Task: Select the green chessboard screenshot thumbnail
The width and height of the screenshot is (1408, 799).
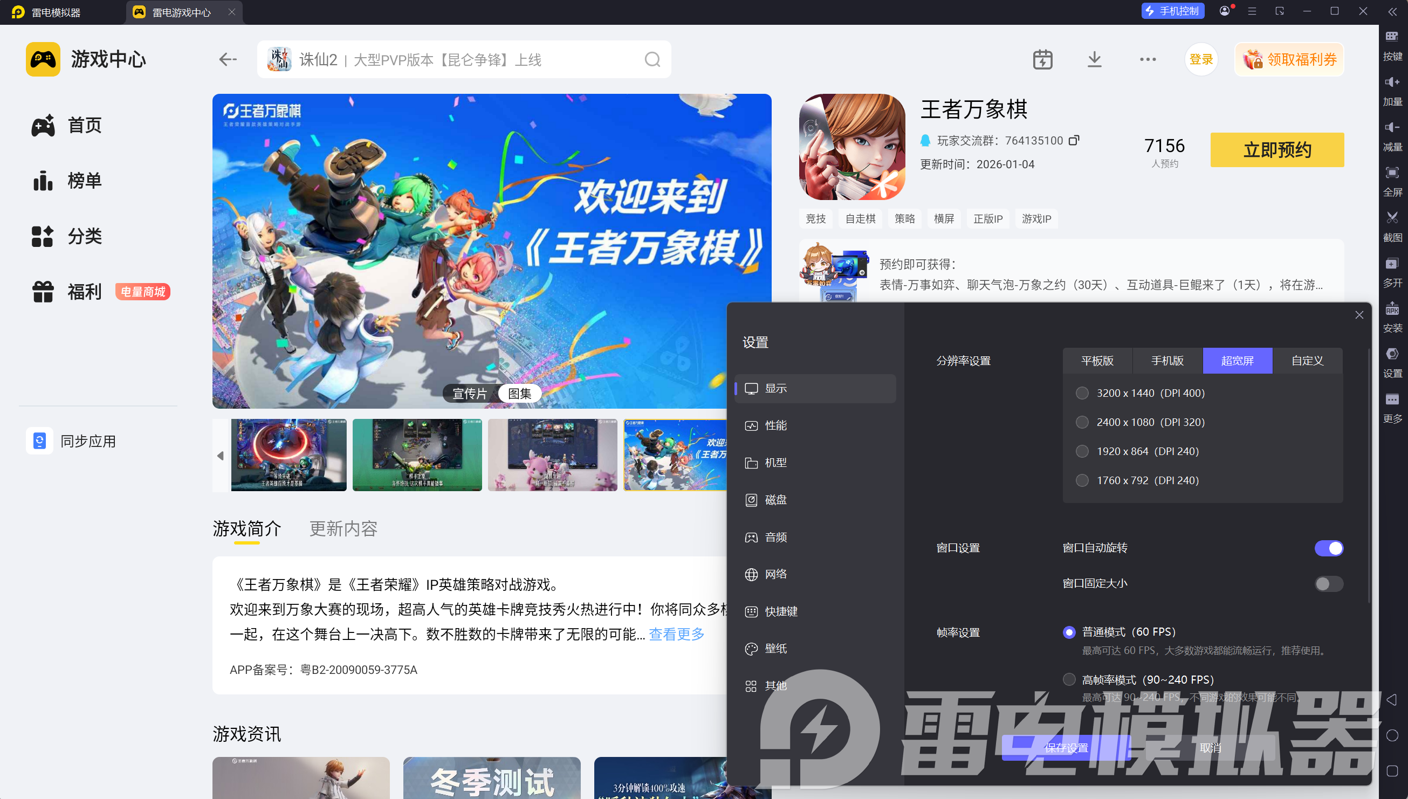Action: [417, 454]
